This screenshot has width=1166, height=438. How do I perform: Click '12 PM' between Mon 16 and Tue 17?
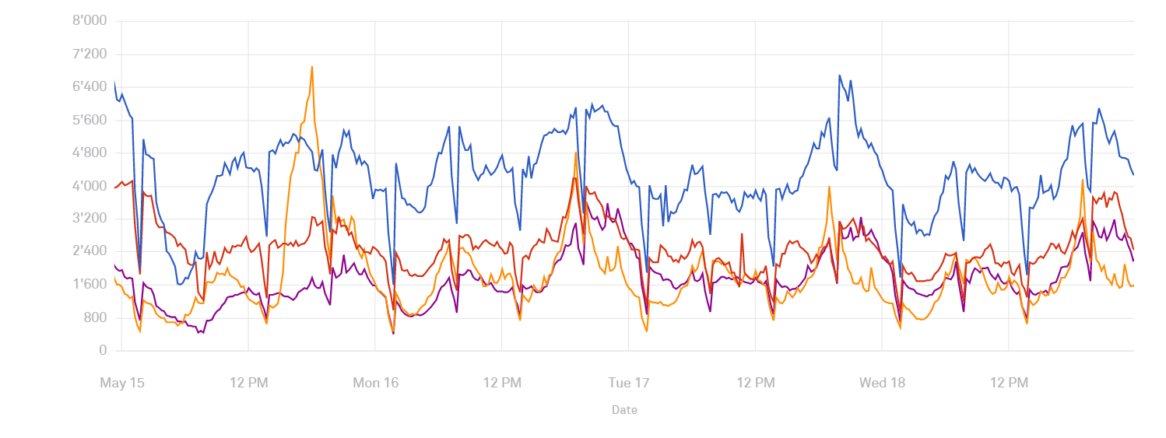pyautogui.click(x=502, y=383)
